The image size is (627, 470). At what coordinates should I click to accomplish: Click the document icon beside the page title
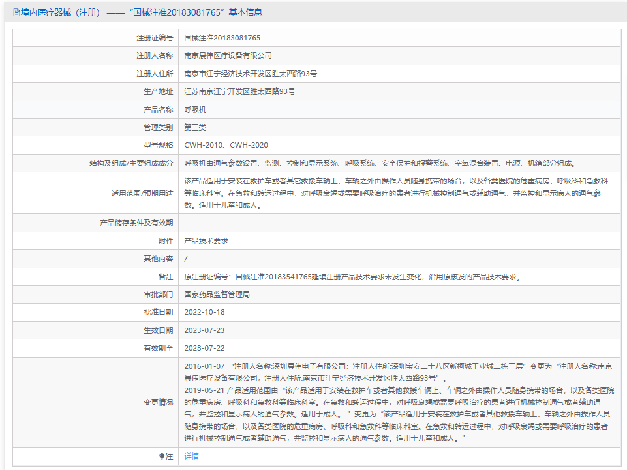(x=16, y=12)
